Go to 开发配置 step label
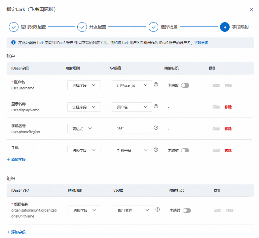The image size is (259, 238). tap(98, 27)
